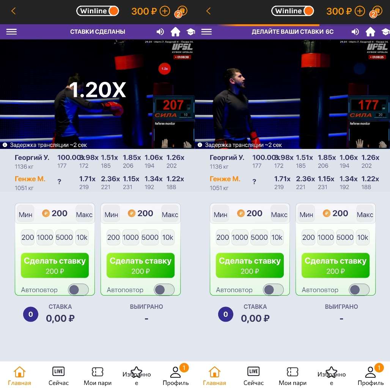Mute sound on the left screen
The image size is (390, 388).
[x=160, y=32]
